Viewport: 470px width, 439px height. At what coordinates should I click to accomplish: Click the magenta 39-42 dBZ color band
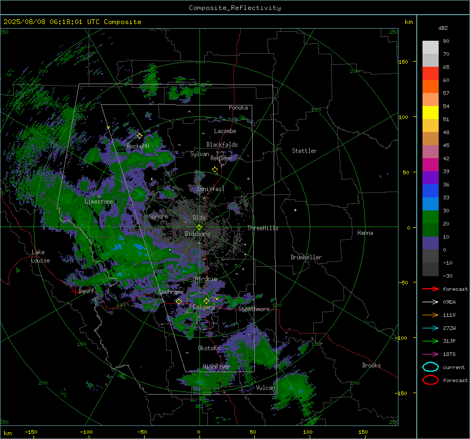point(430,164)
